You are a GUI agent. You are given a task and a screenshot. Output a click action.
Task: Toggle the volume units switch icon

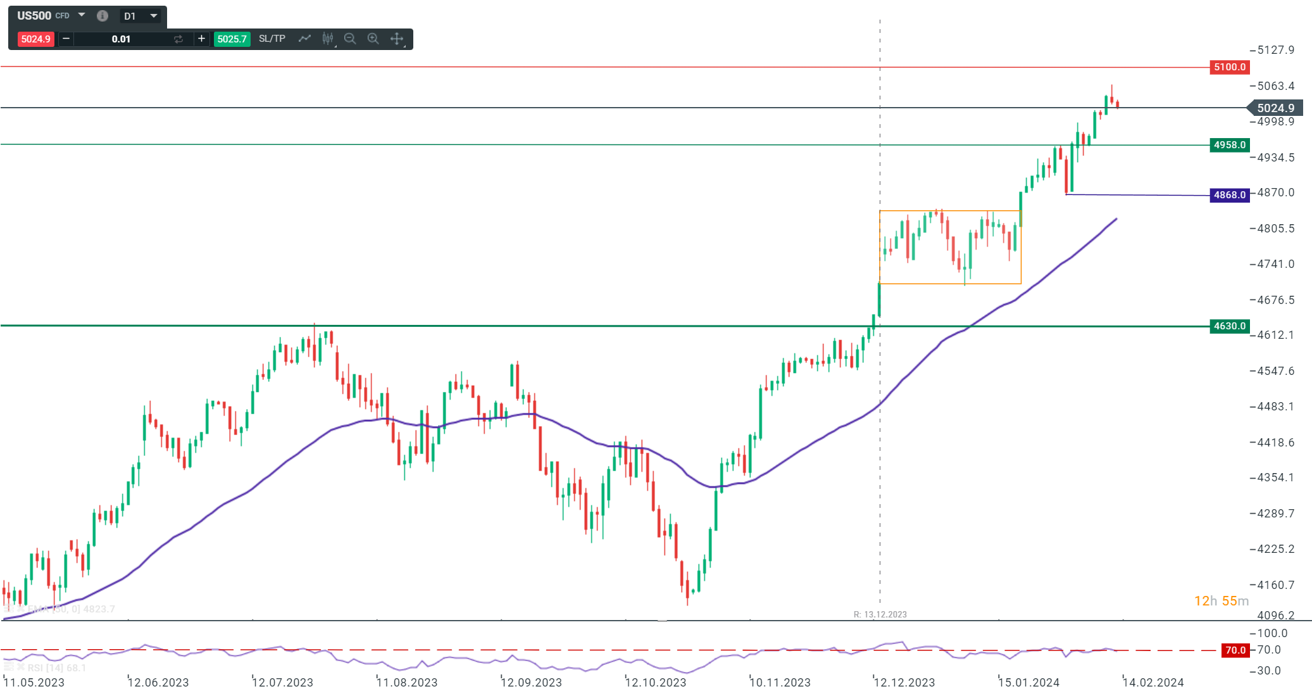click(x=179, y=39)
